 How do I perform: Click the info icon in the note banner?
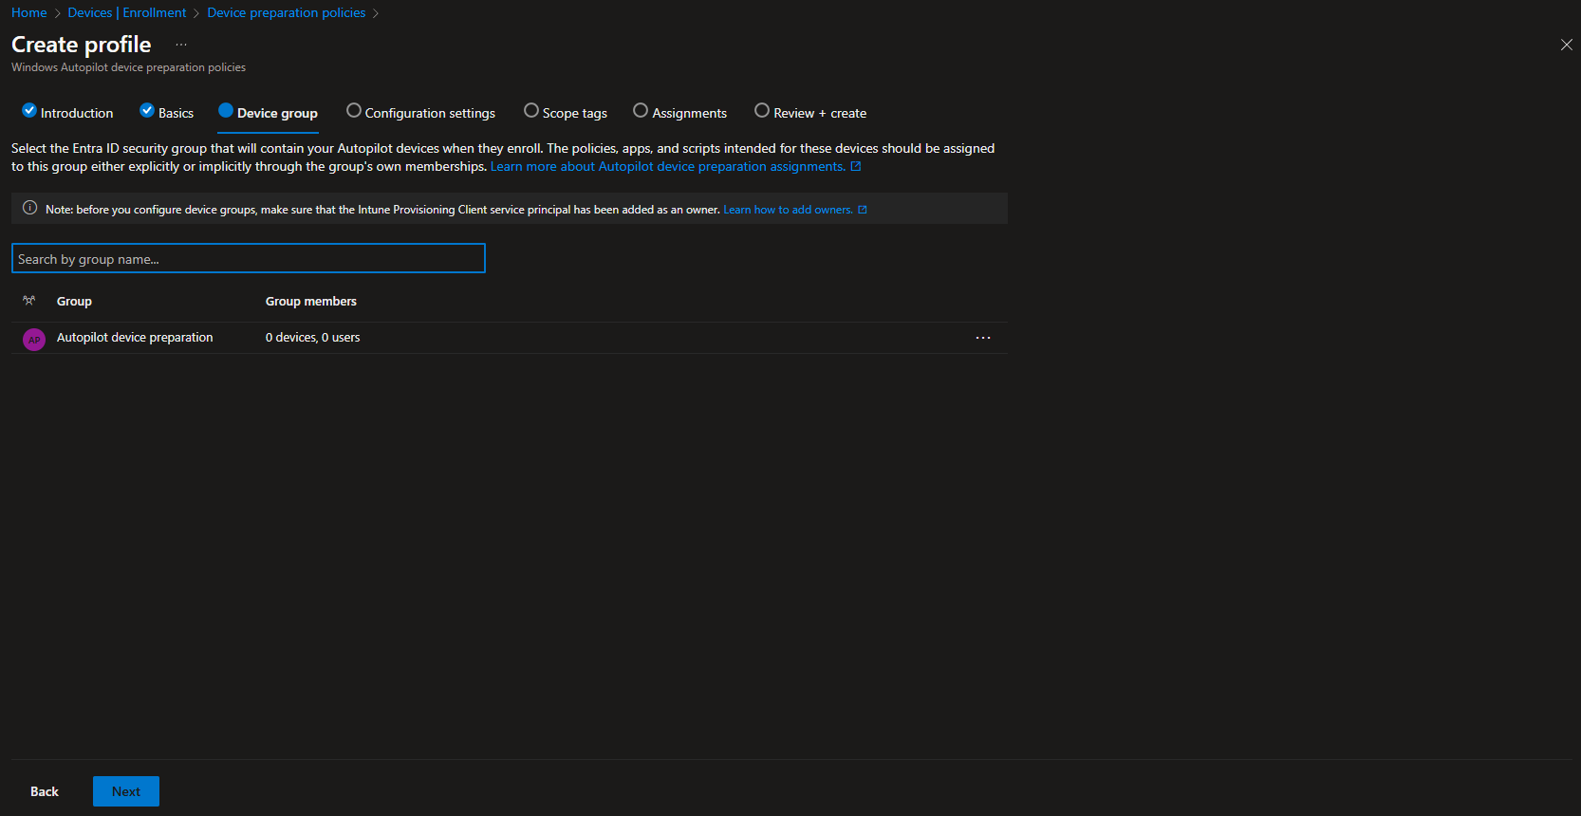[29, 209]
